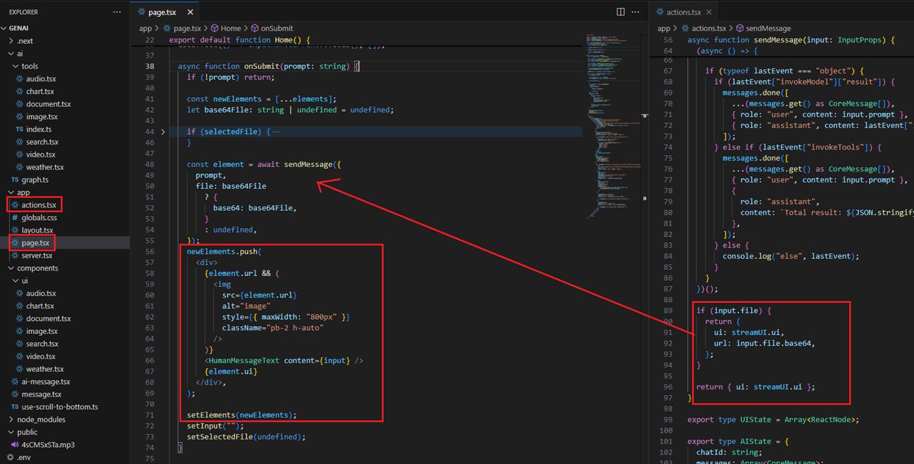Screen dimensions: 914x464
Task: Switch to the actions.tsx editor tab
Action: tap(683, 12)
